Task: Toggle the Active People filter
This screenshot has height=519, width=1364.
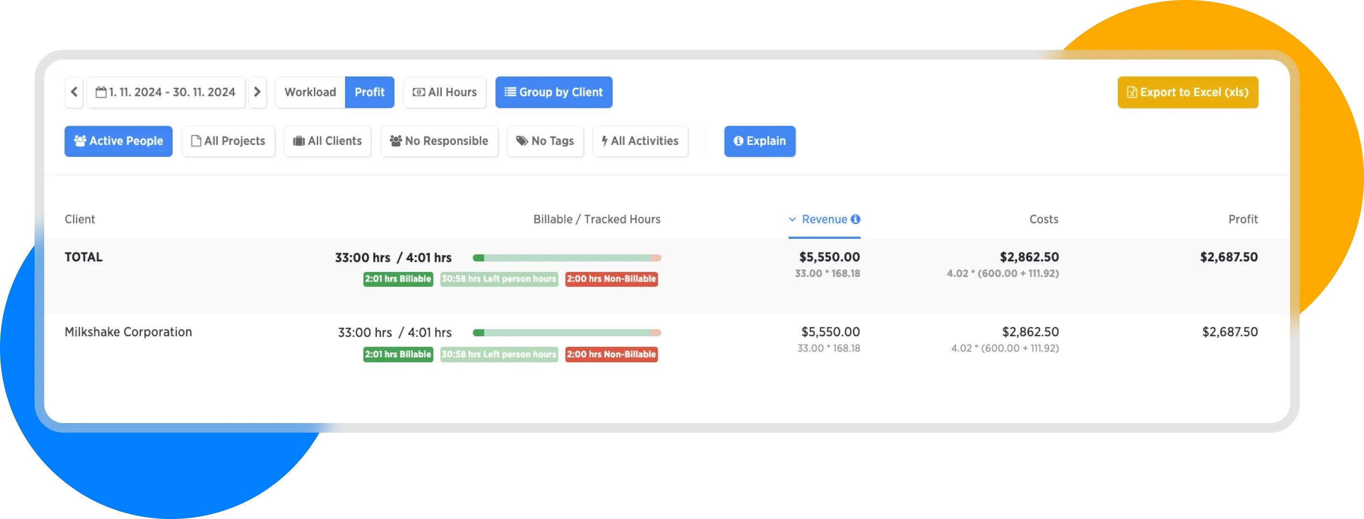Action: pos(119,141)
